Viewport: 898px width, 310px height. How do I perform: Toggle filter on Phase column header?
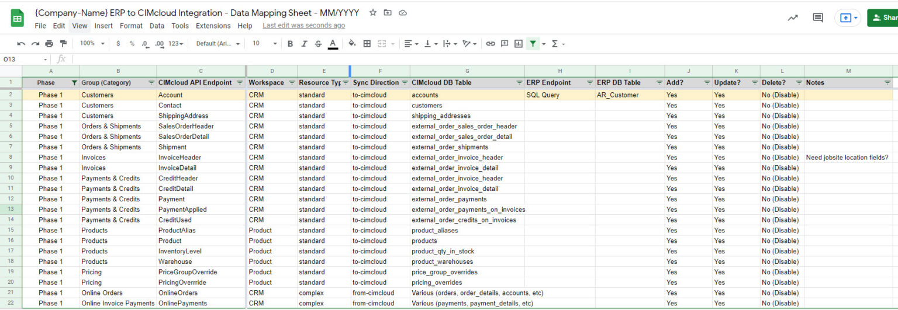74,83
